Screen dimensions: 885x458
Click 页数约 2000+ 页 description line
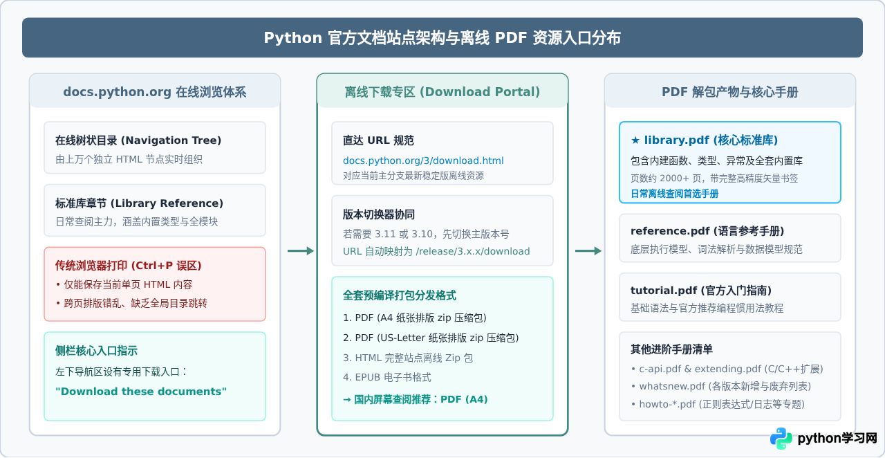click(x=714, y=178)
